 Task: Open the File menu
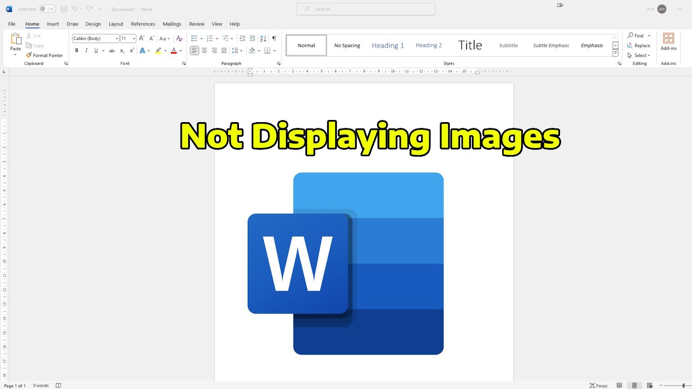click(12, 24)
